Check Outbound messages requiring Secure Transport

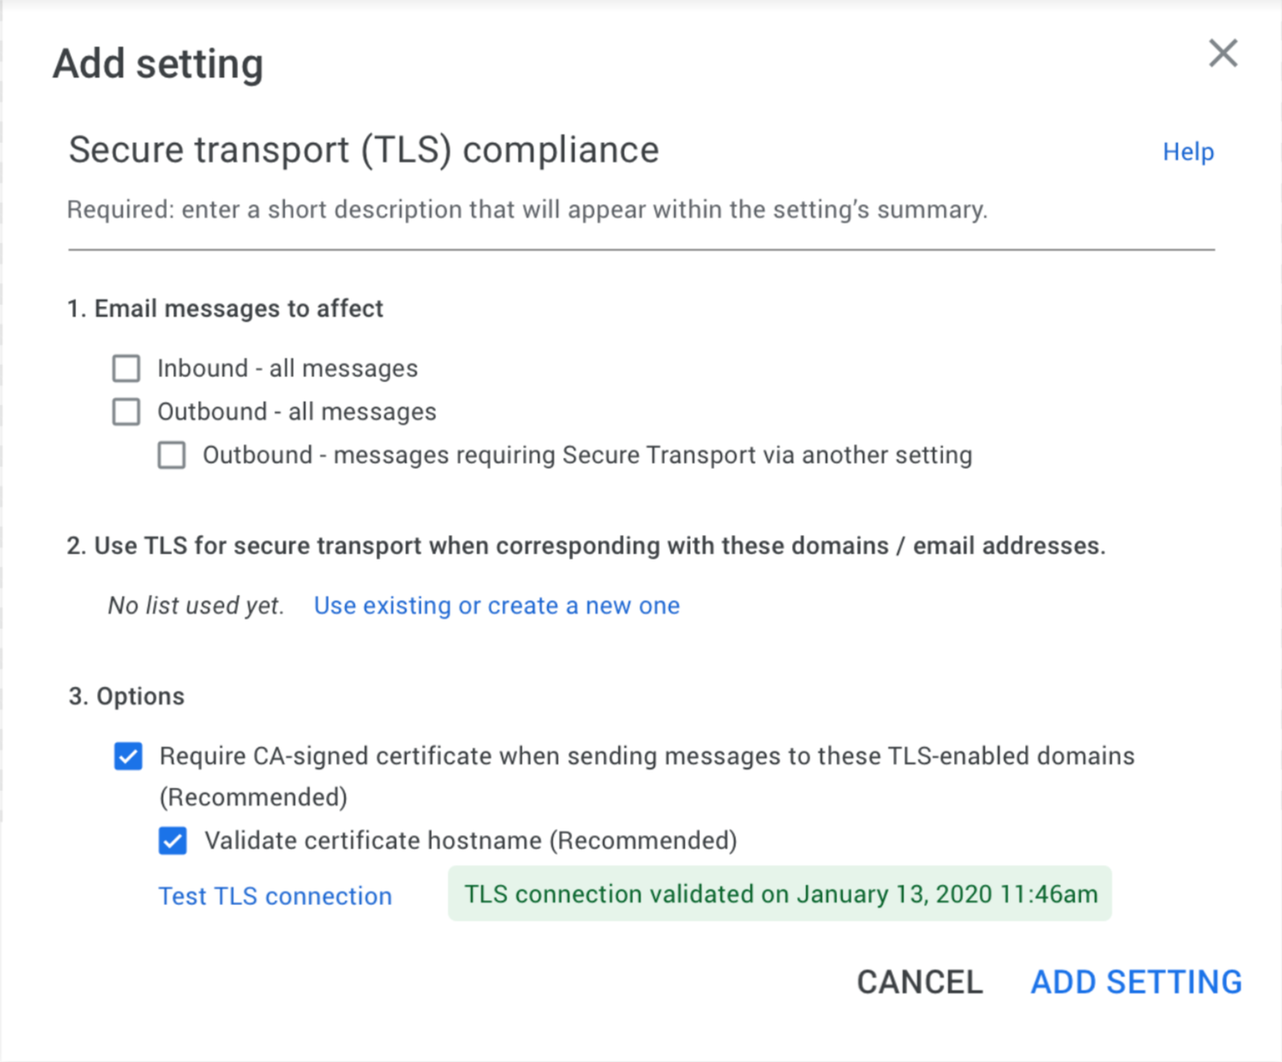[171, 455]
